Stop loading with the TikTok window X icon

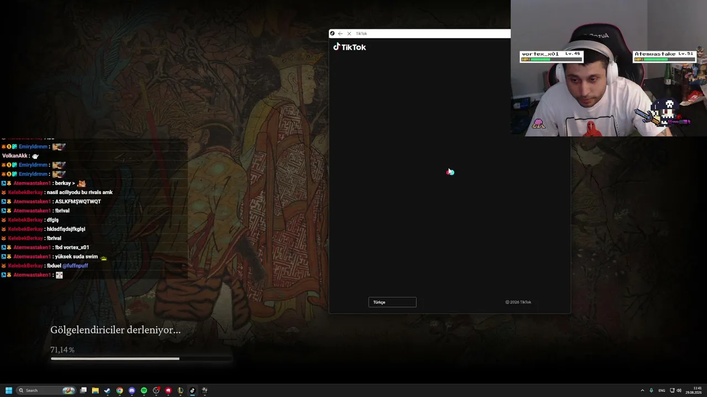[x=349, y=34]
